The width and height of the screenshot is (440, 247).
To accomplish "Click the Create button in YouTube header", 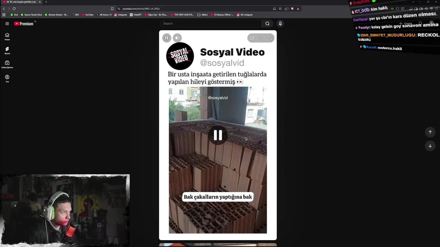I will click(x=406, y=24).
